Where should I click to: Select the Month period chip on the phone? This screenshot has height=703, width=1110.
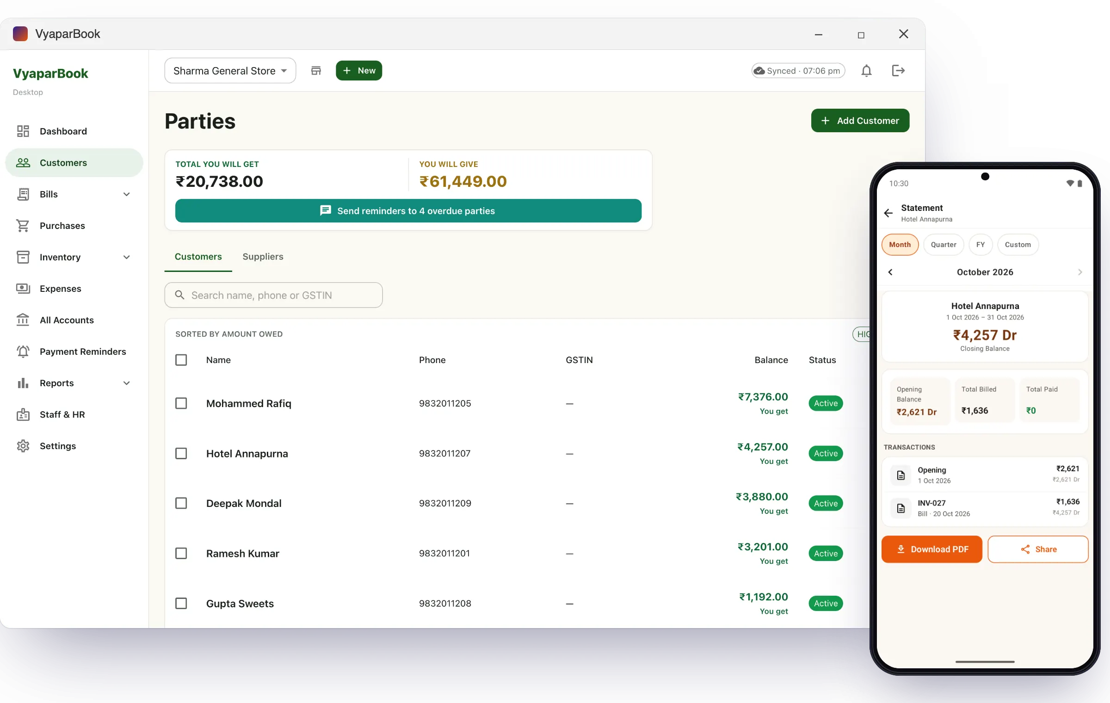click(x=900, y=245)
